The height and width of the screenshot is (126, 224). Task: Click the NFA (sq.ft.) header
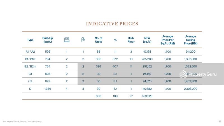(x=147, y=40)
